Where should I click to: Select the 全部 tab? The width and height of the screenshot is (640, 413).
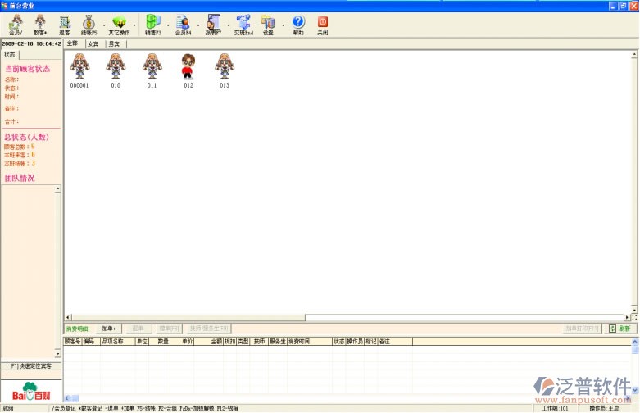pyautogui.click(x=73, y=44)
